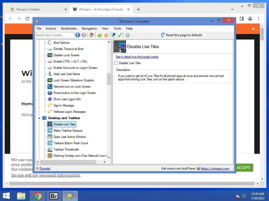Click the Chkdsk Timeout at Boot icon
The height and width of the screenshot is (201, 269).
tap(50, 49)
